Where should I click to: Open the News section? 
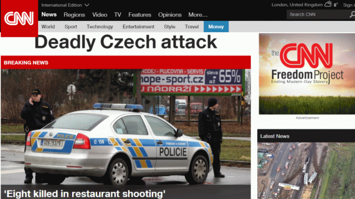49,15
